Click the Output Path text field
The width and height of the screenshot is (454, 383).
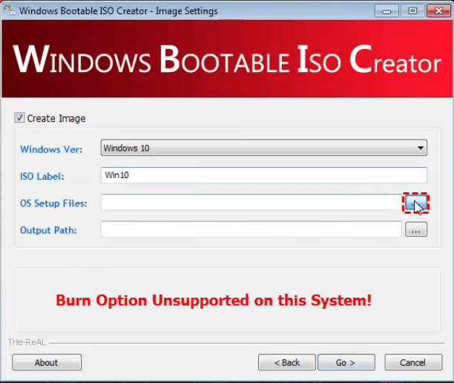251,229
